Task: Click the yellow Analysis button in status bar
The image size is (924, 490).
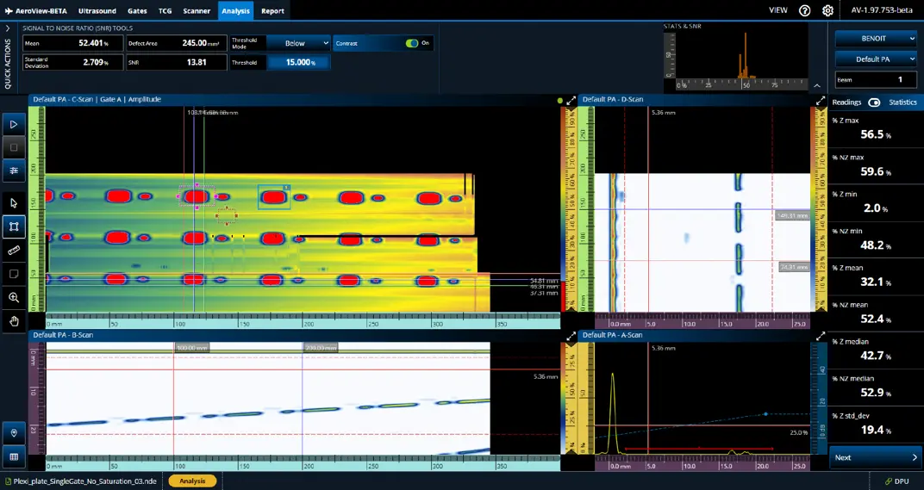Action: [192, 481]
